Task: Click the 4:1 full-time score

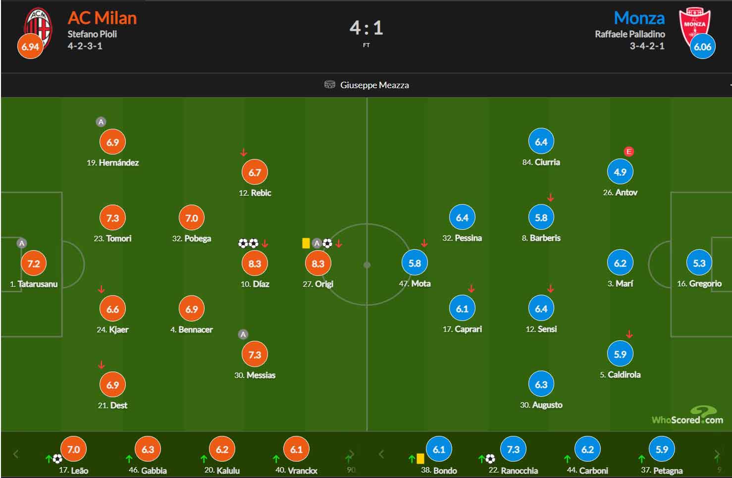Action: 366,28
